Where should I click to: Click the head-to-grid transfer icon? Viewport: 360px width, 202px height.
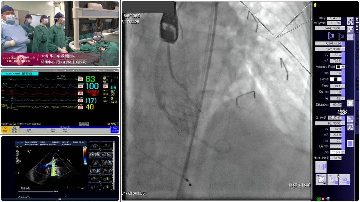(321, 167)
